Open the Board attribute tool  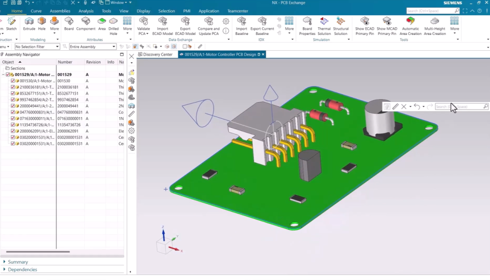(69, 24)
